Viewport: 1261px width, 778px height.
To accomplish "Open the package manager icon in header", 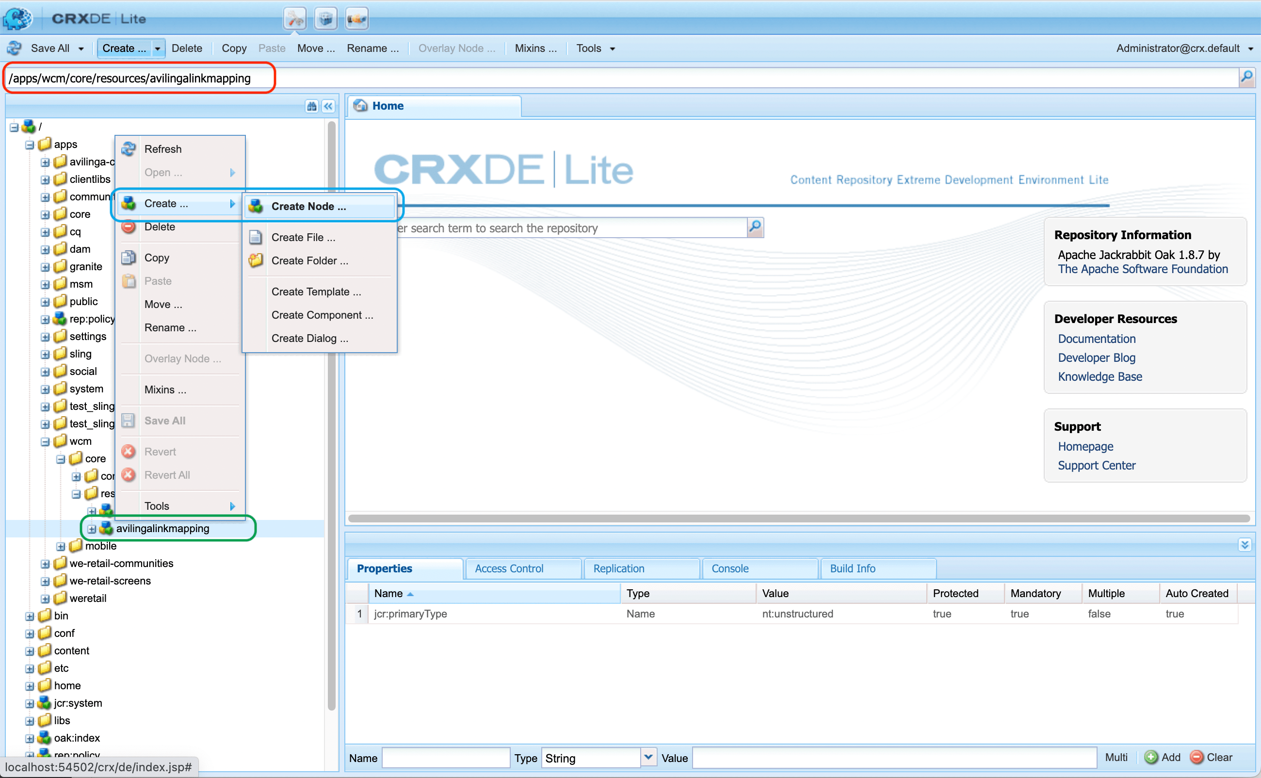I will pos(325,19).
